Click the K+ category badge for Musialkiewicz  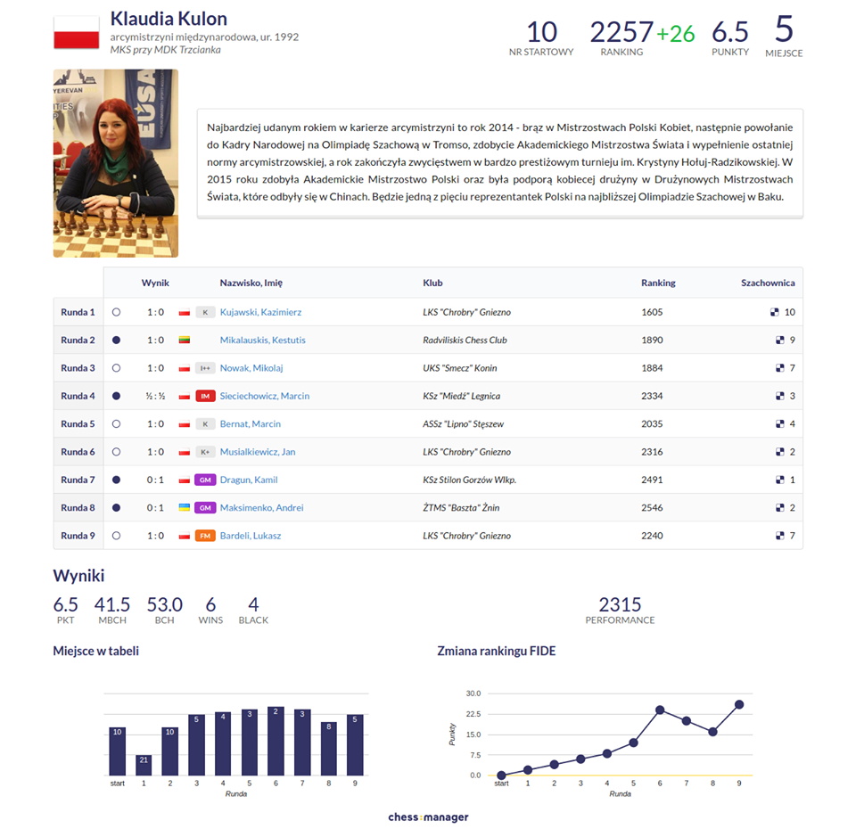tap(205, 452)
